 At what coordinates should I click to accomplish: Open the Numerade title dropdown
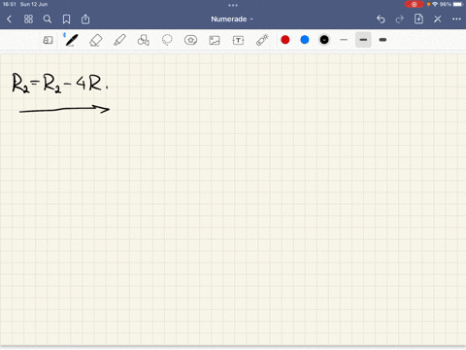pos(232,19)
